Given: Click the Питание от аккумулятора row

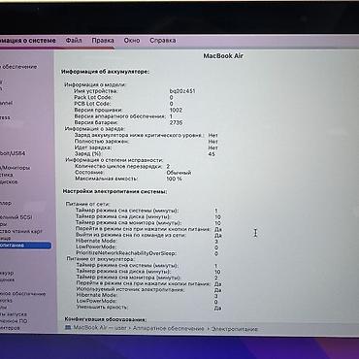Looking at the screenshot, I should [x=101, y=259].
